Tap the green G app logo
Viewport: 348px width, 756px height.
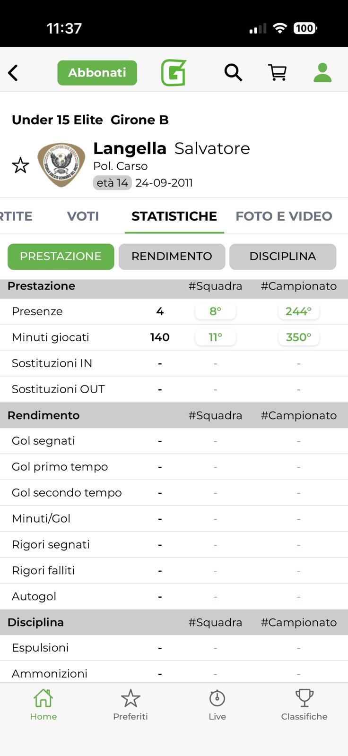pyautogui.click(x=174, y=73)
